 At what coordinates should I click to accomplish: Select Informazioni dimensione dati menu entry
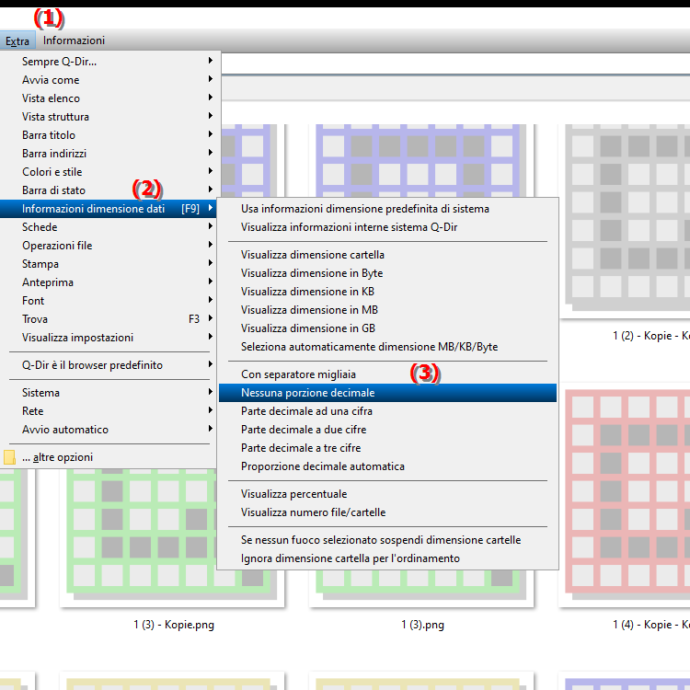point(109,209)
